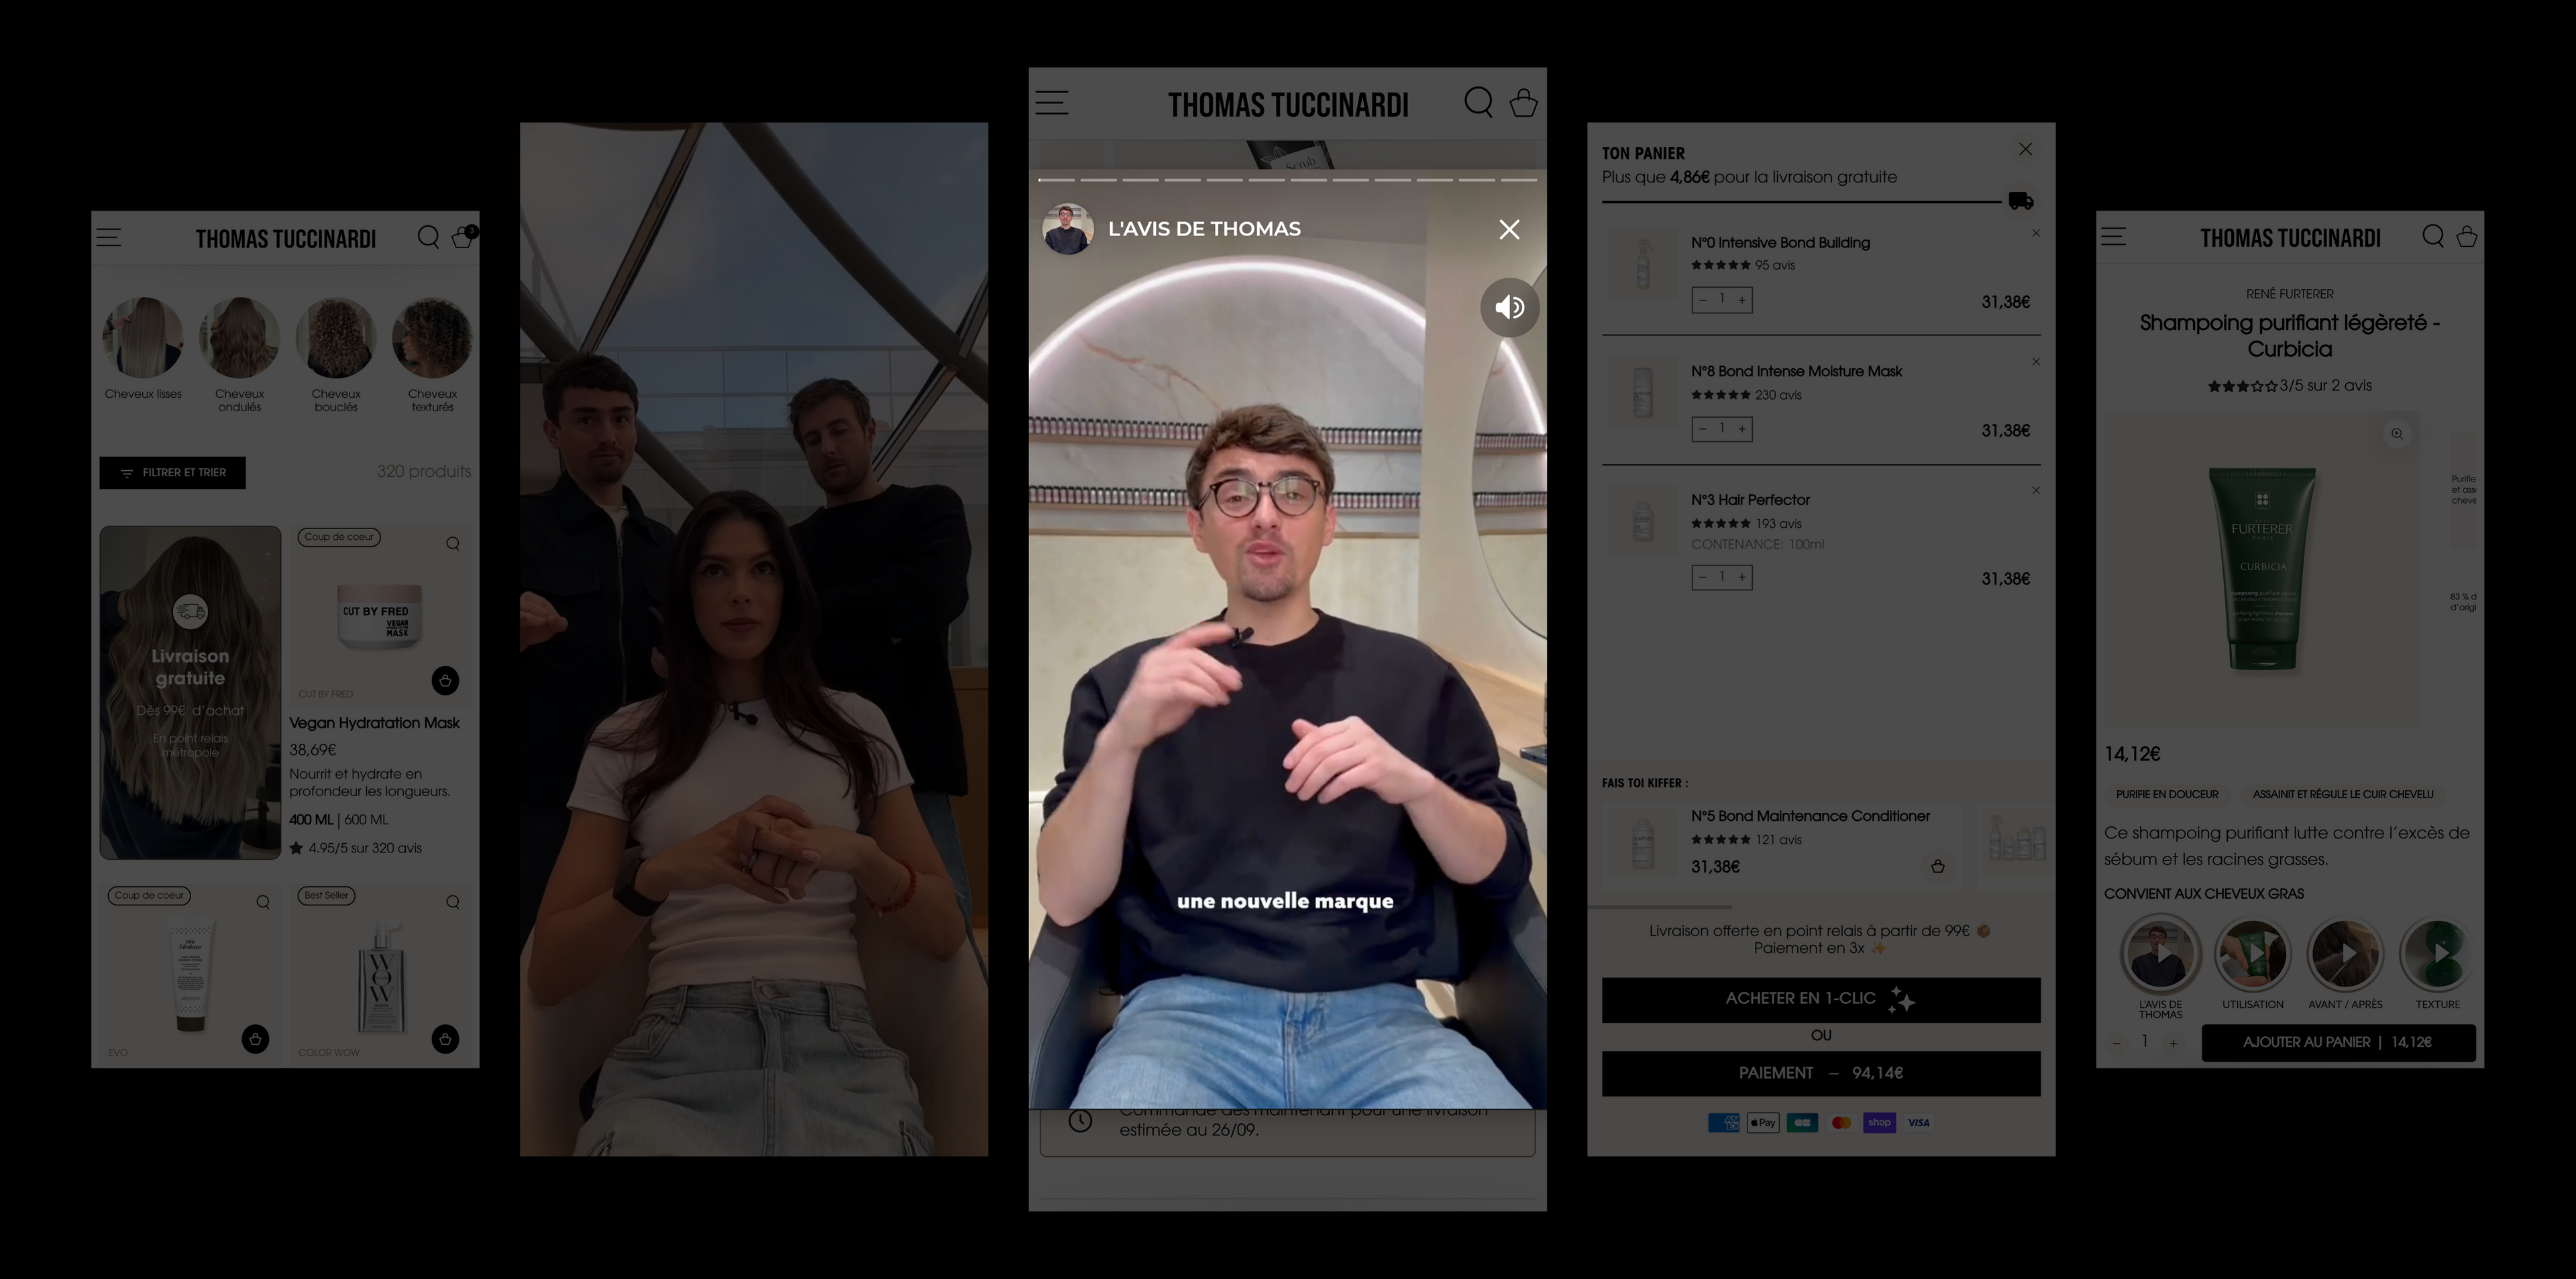
Task: Open hamburger menu in center header
Action: point(1051,102)
